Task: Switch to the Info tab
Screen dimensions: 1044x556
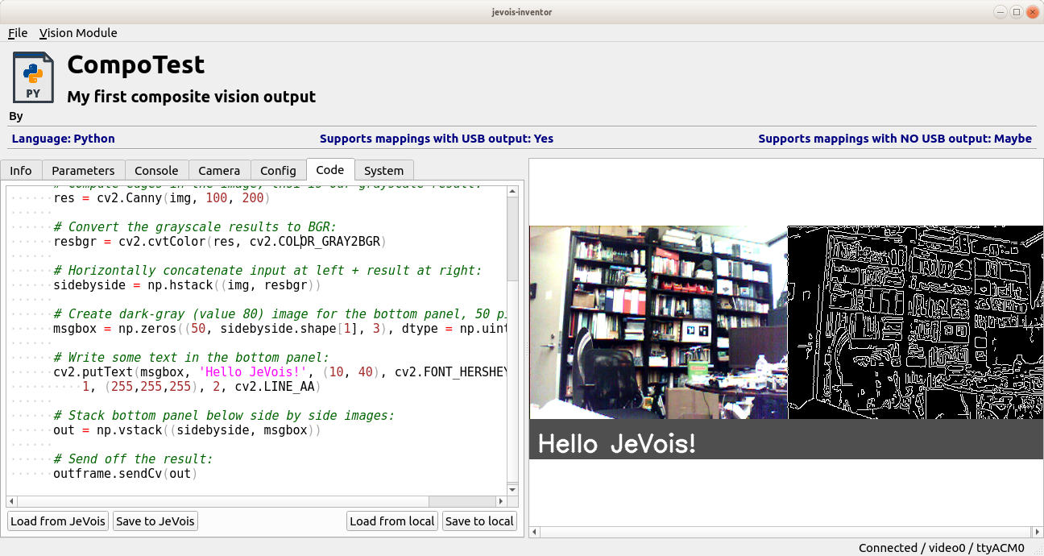Action: (21, 170)
